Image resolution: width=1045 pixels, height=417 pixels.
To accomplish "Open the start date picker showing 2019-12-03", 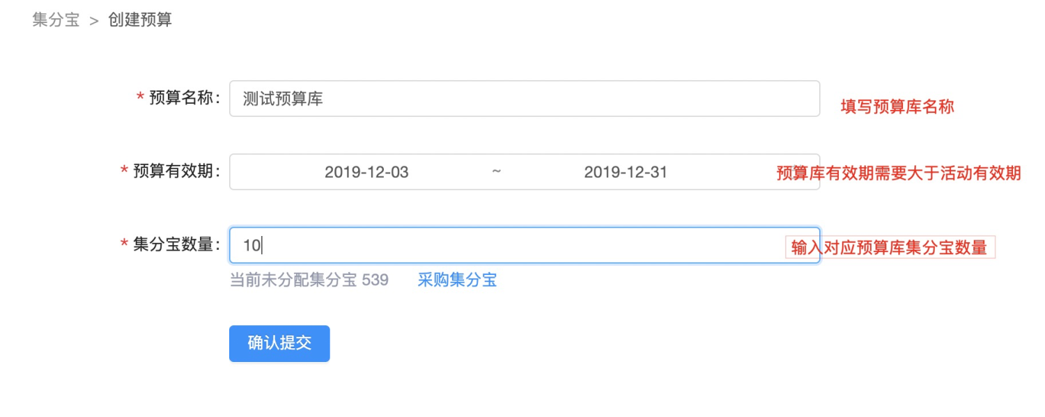I will 367,172.
